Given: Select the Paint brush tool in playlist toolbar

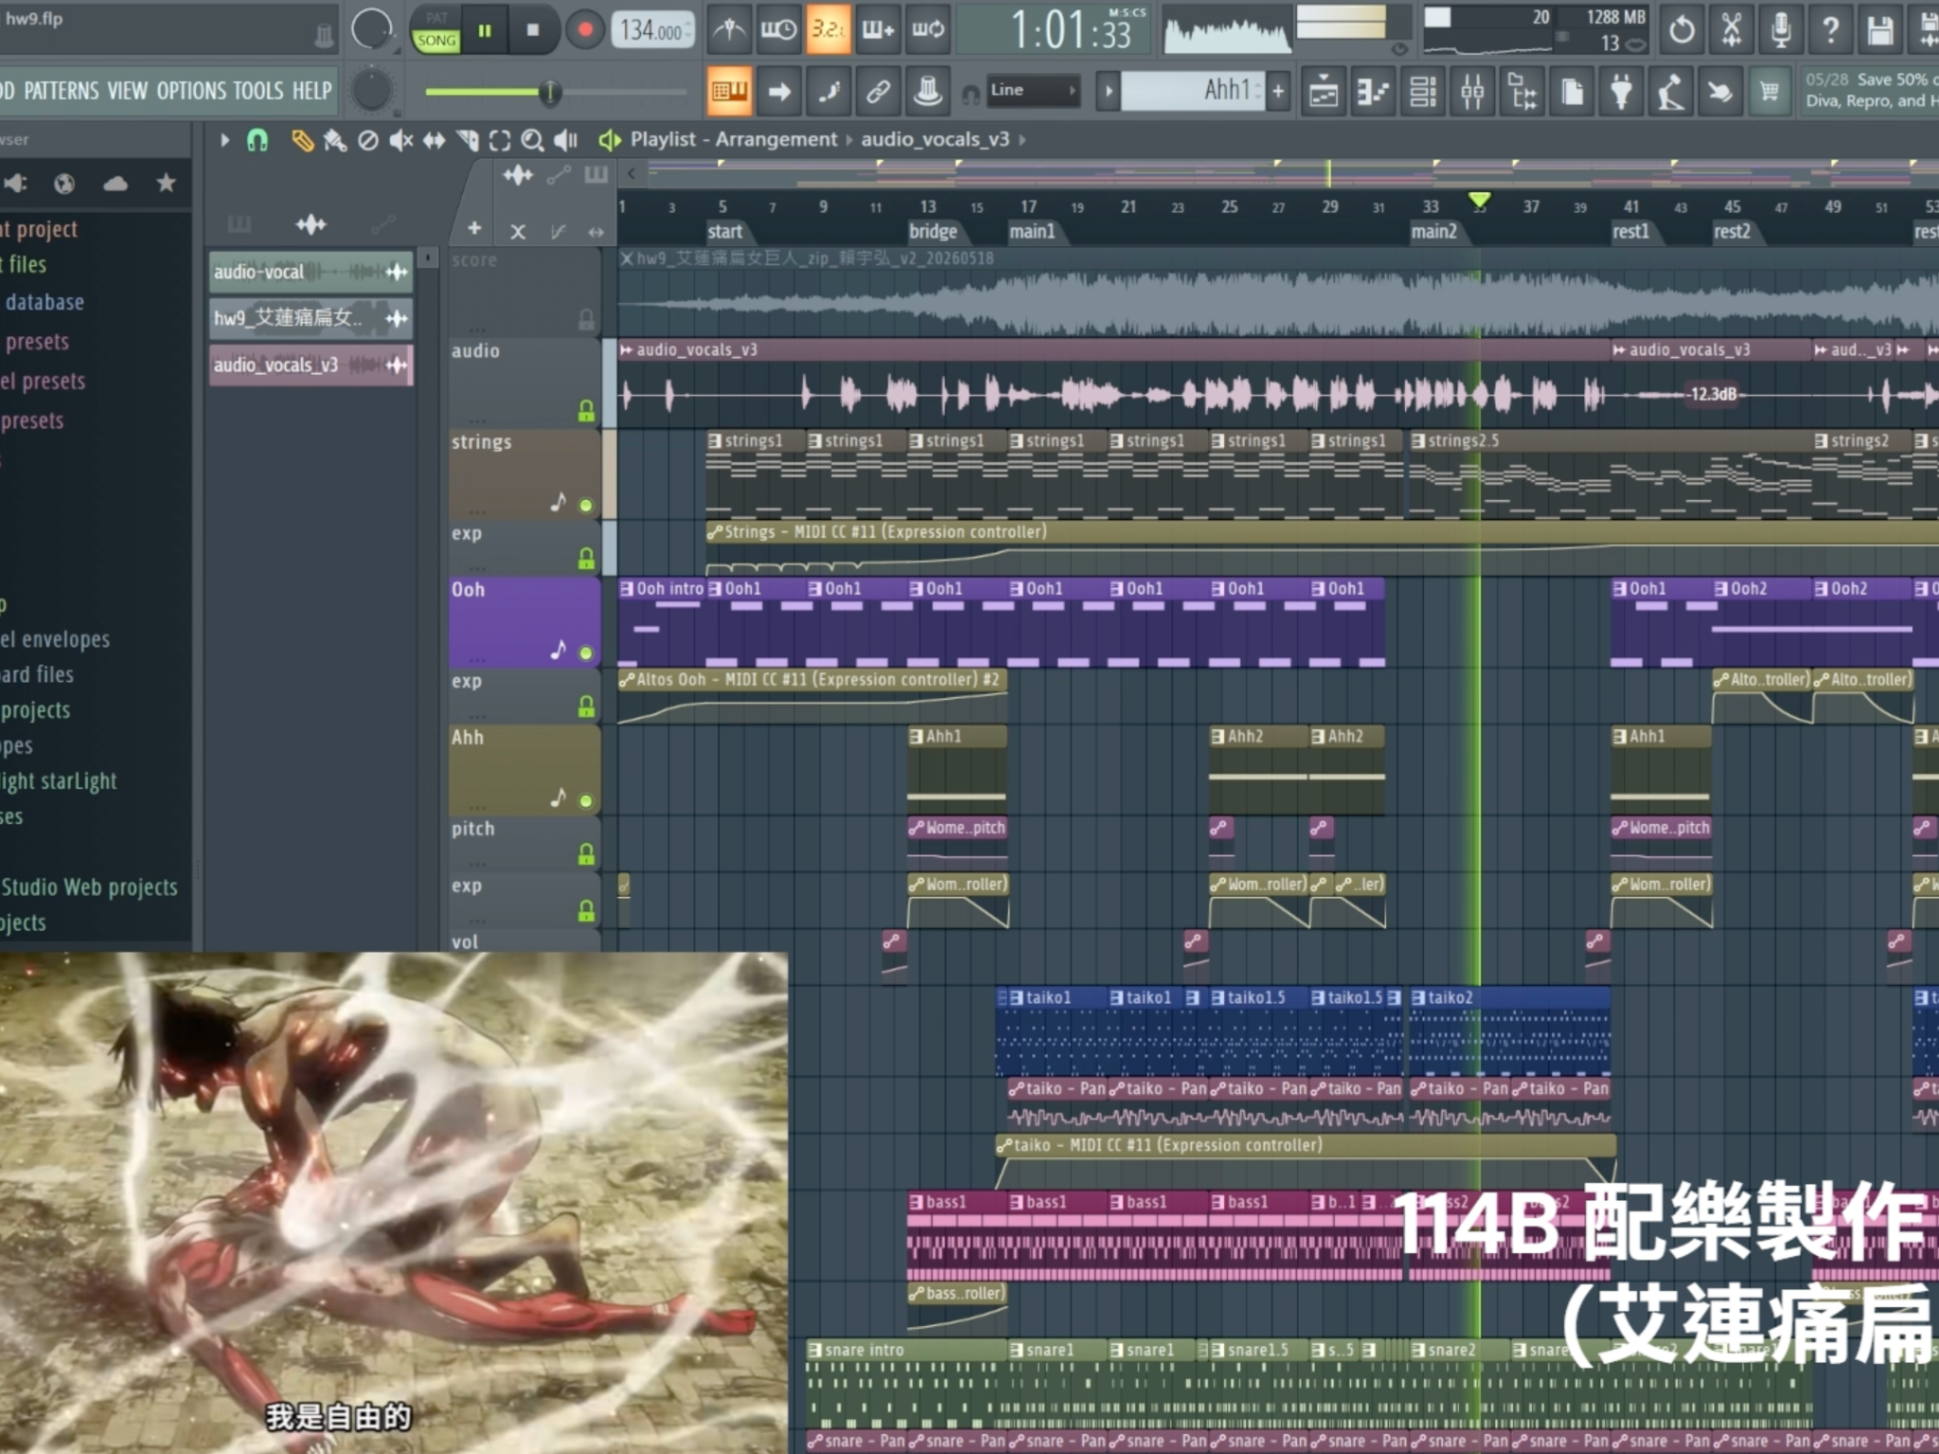Looking at the screenshot, I should tap(334, 141).
